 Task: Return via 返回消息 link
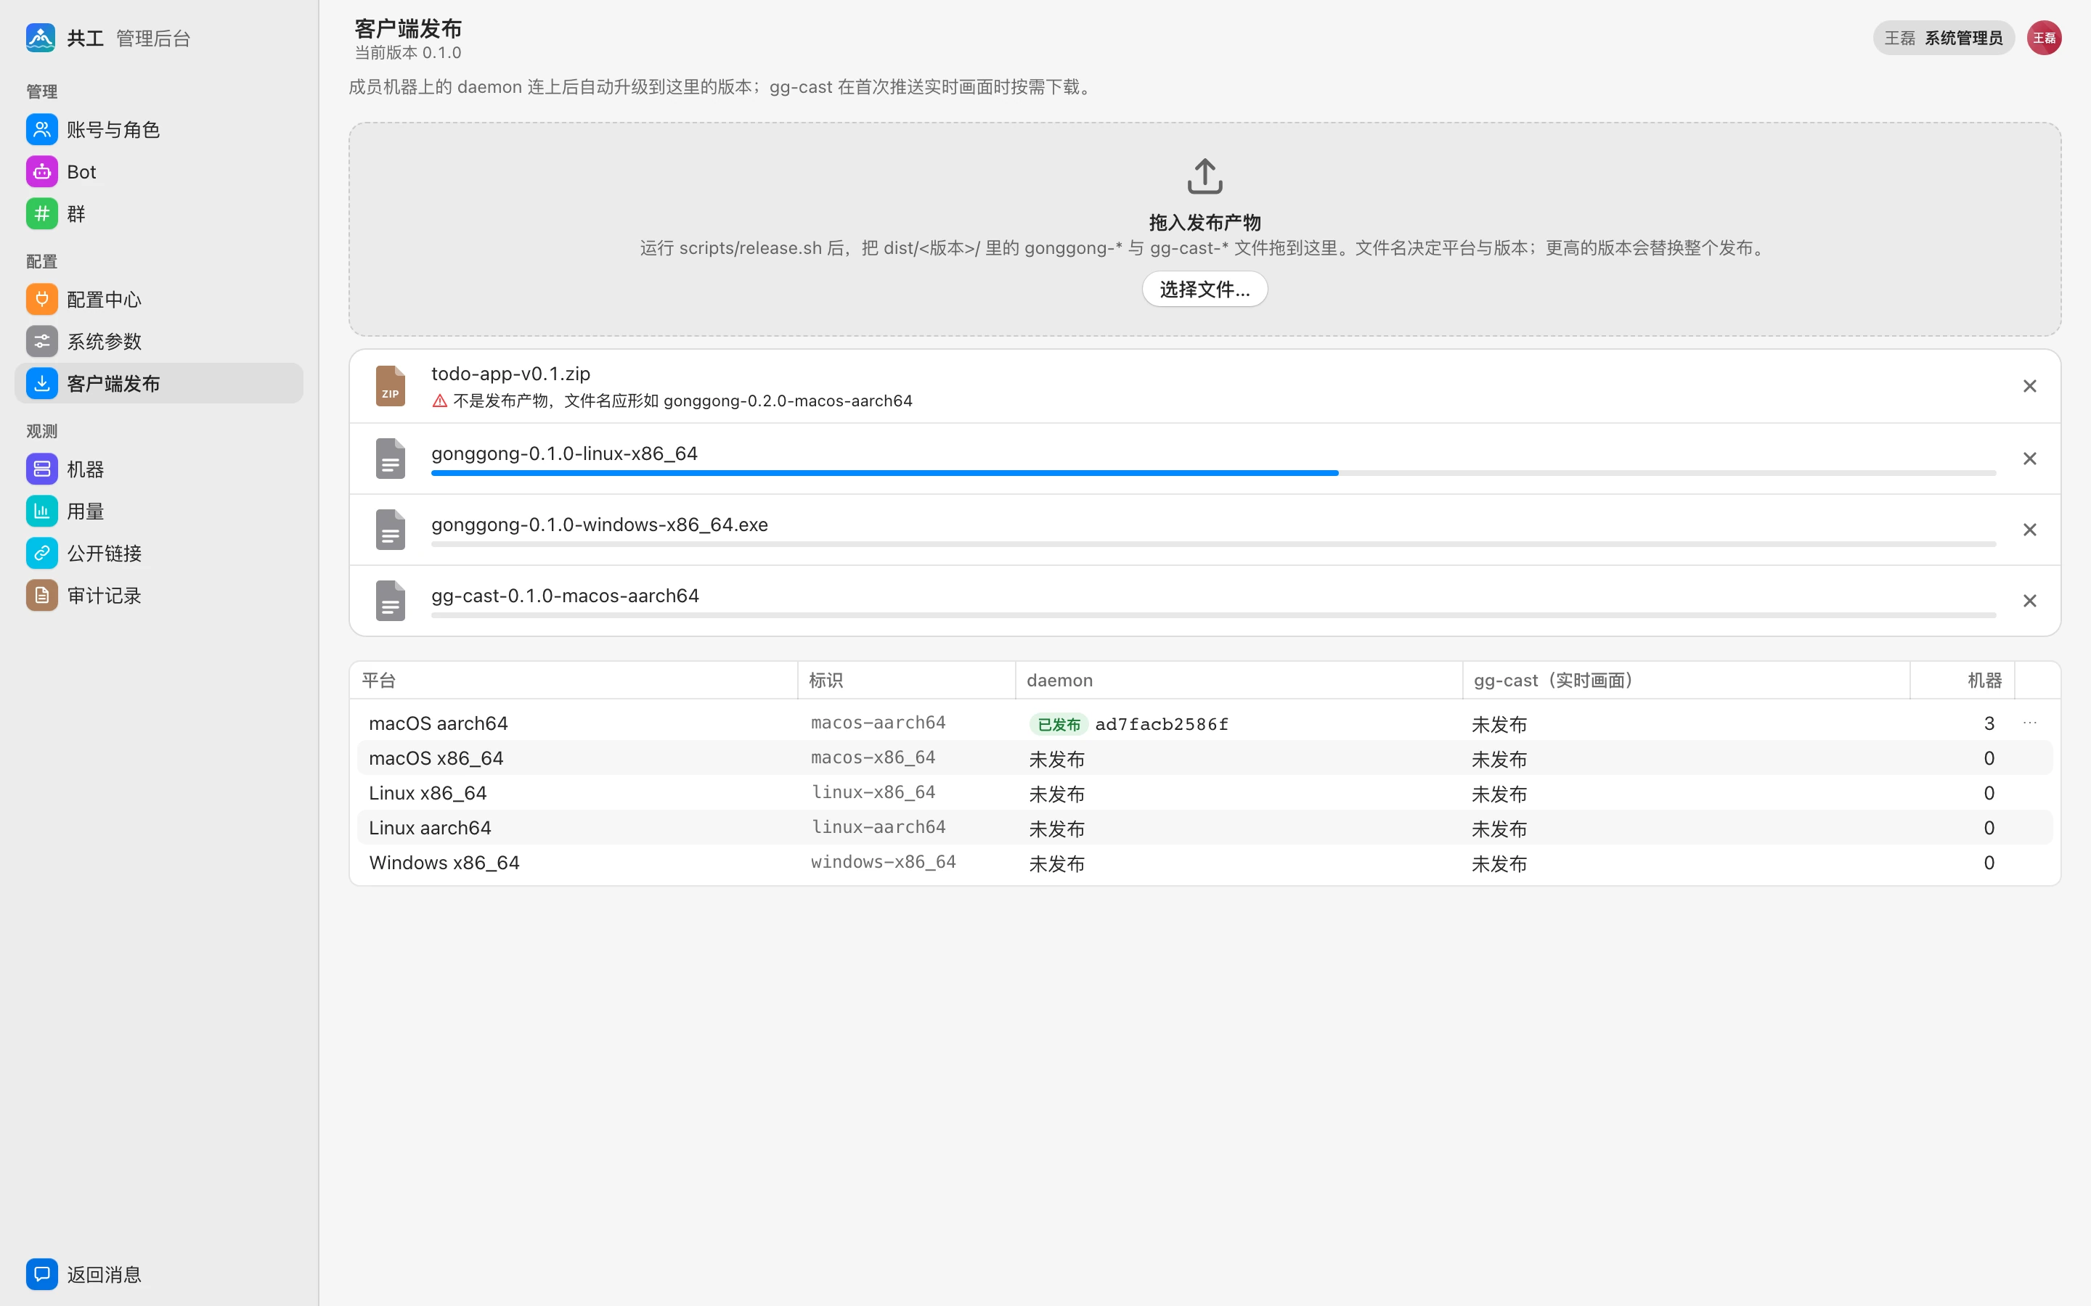pos(159,1274)
